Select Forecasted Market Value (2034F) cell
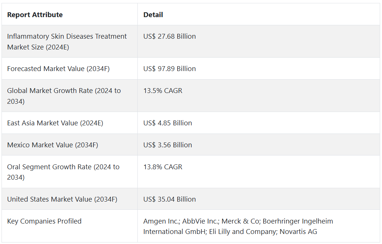Screen dimensions: 382x244 [x=58, y=69]
